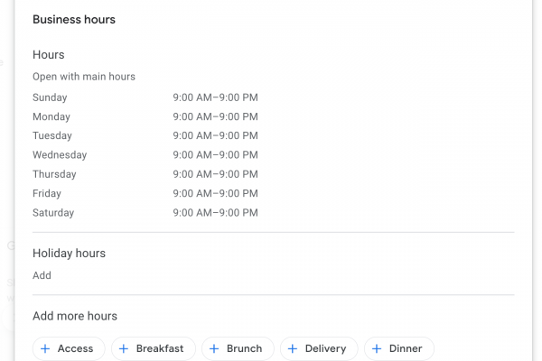Click the 'Add more hours' heading
The height and width of the screenshot is (361, 542).
point(75,316)
